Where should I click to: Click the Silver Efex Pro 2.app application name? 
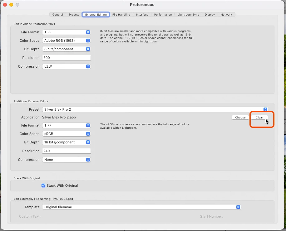point(59,117)
